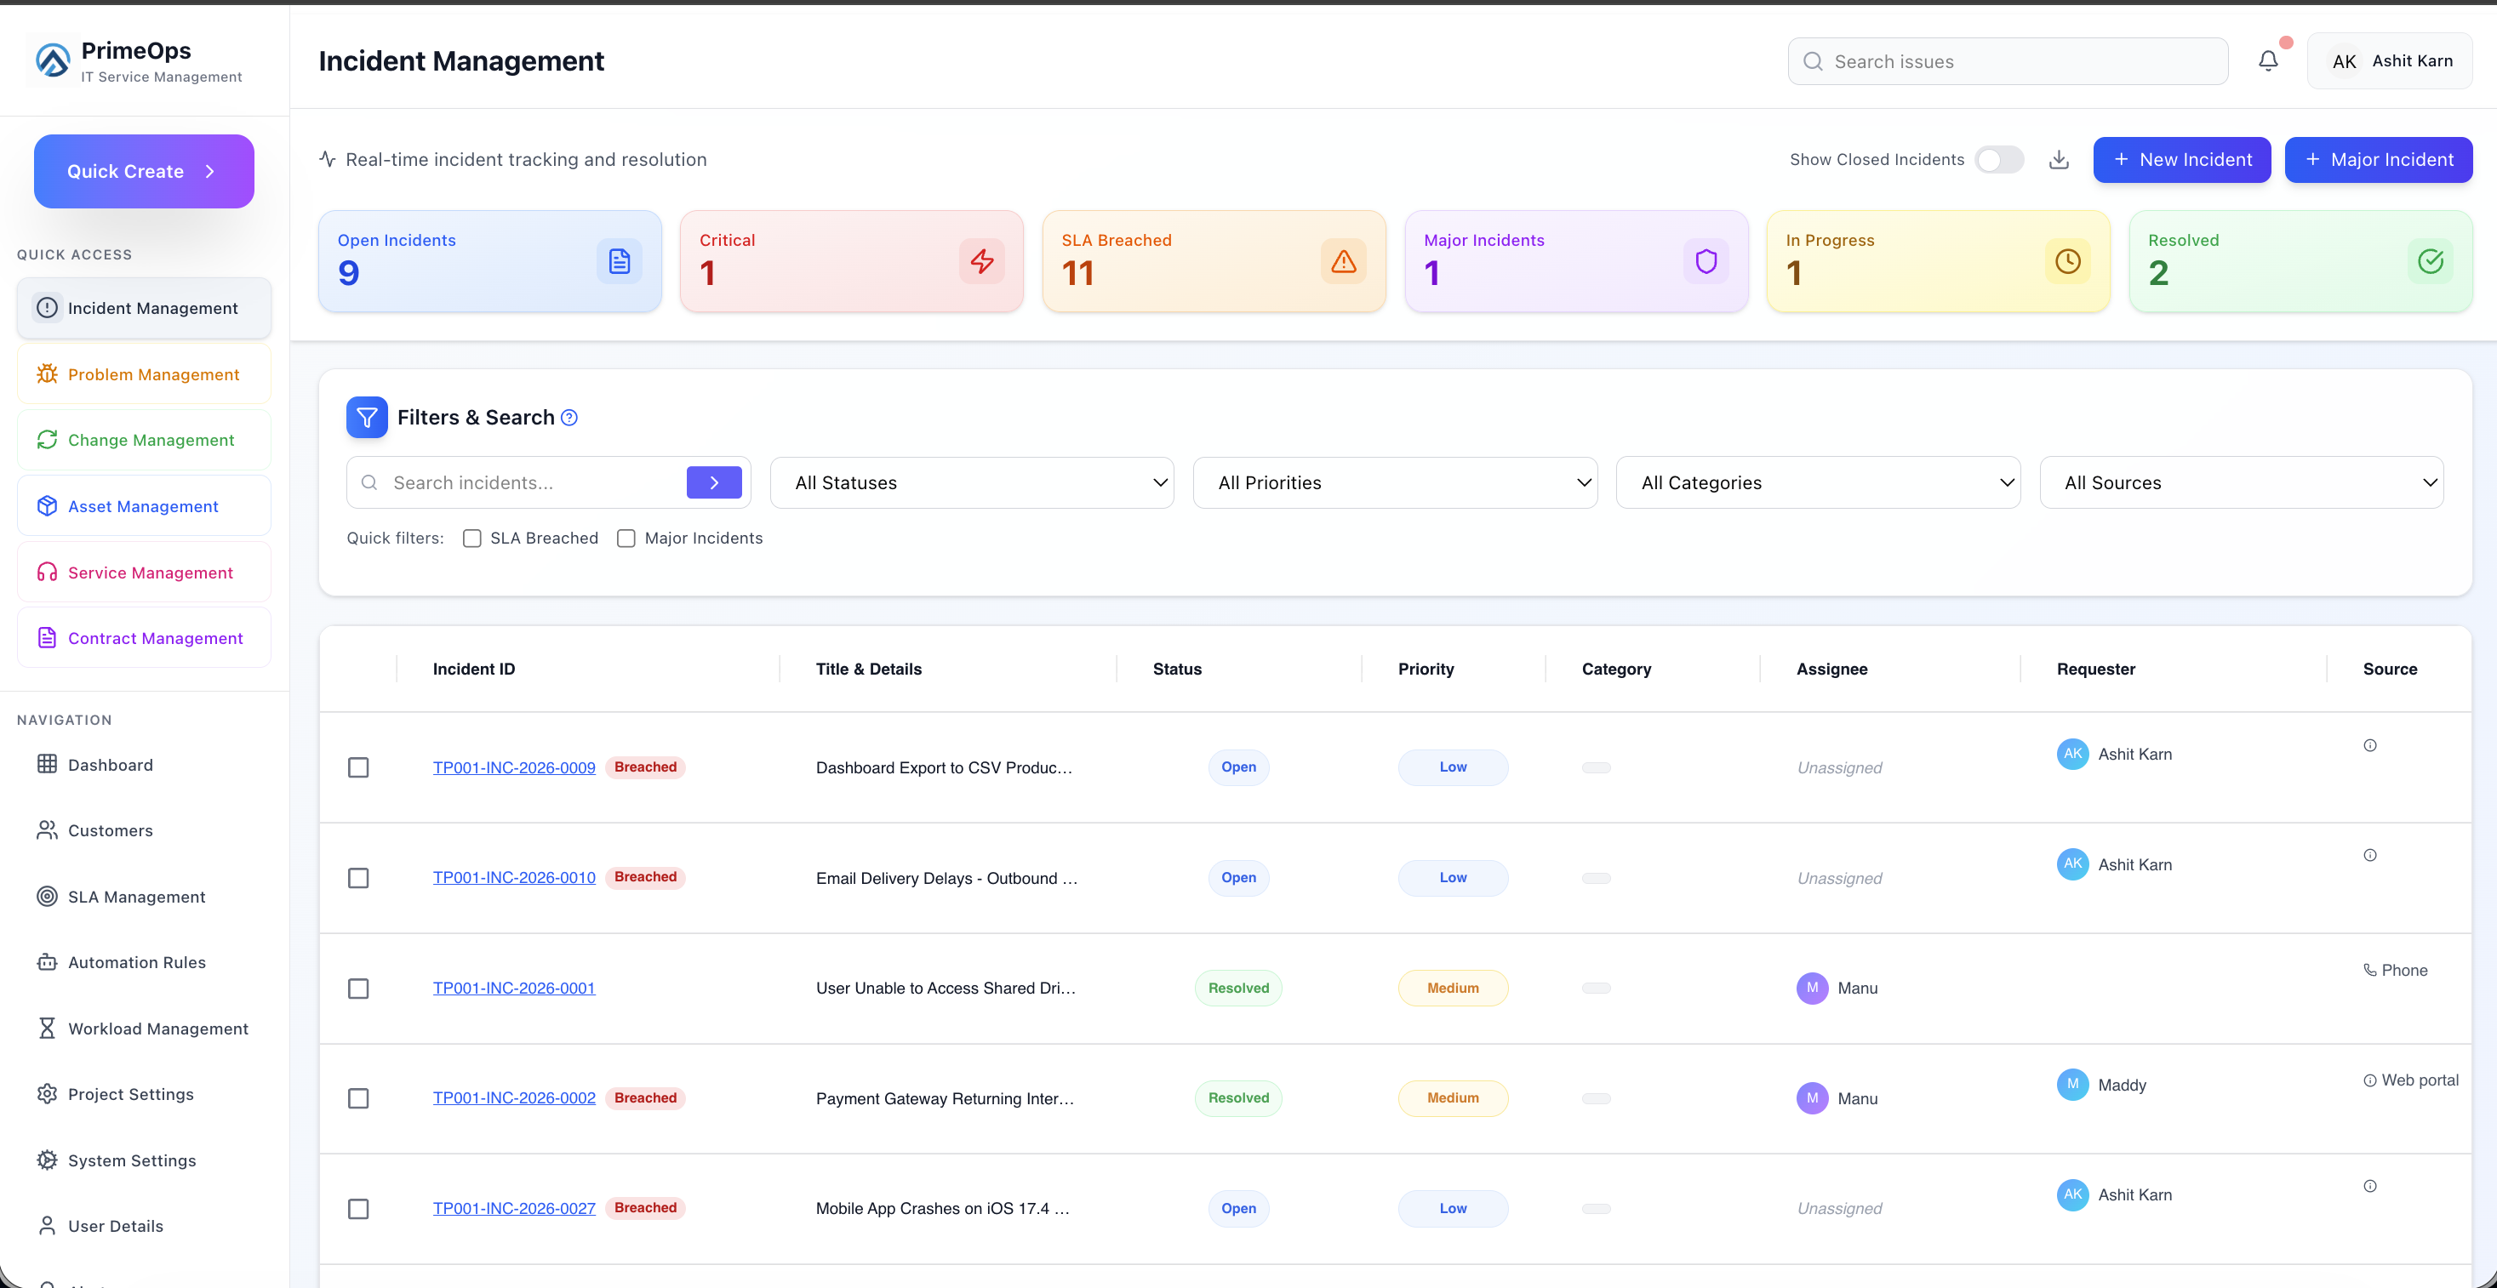Click the notification bell icon

point(2267,61)
